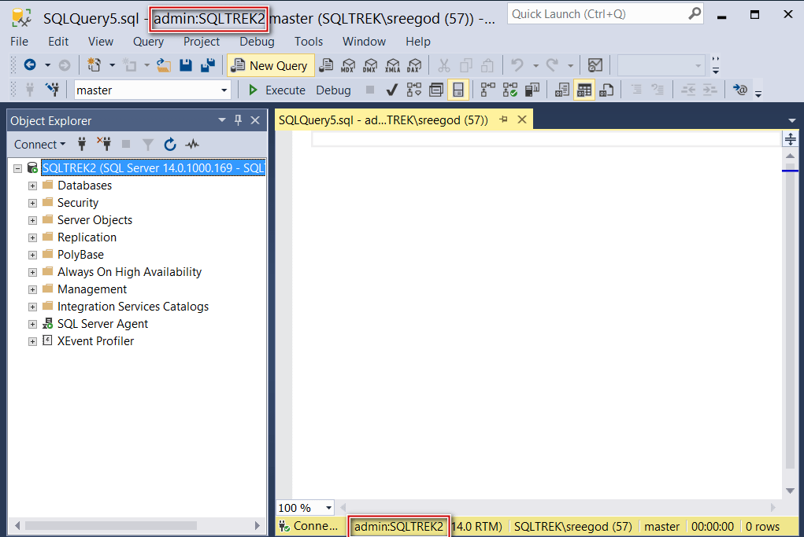Open the Tools menu
This screenshot has height=537, width=804.
[x=309, y=42]
